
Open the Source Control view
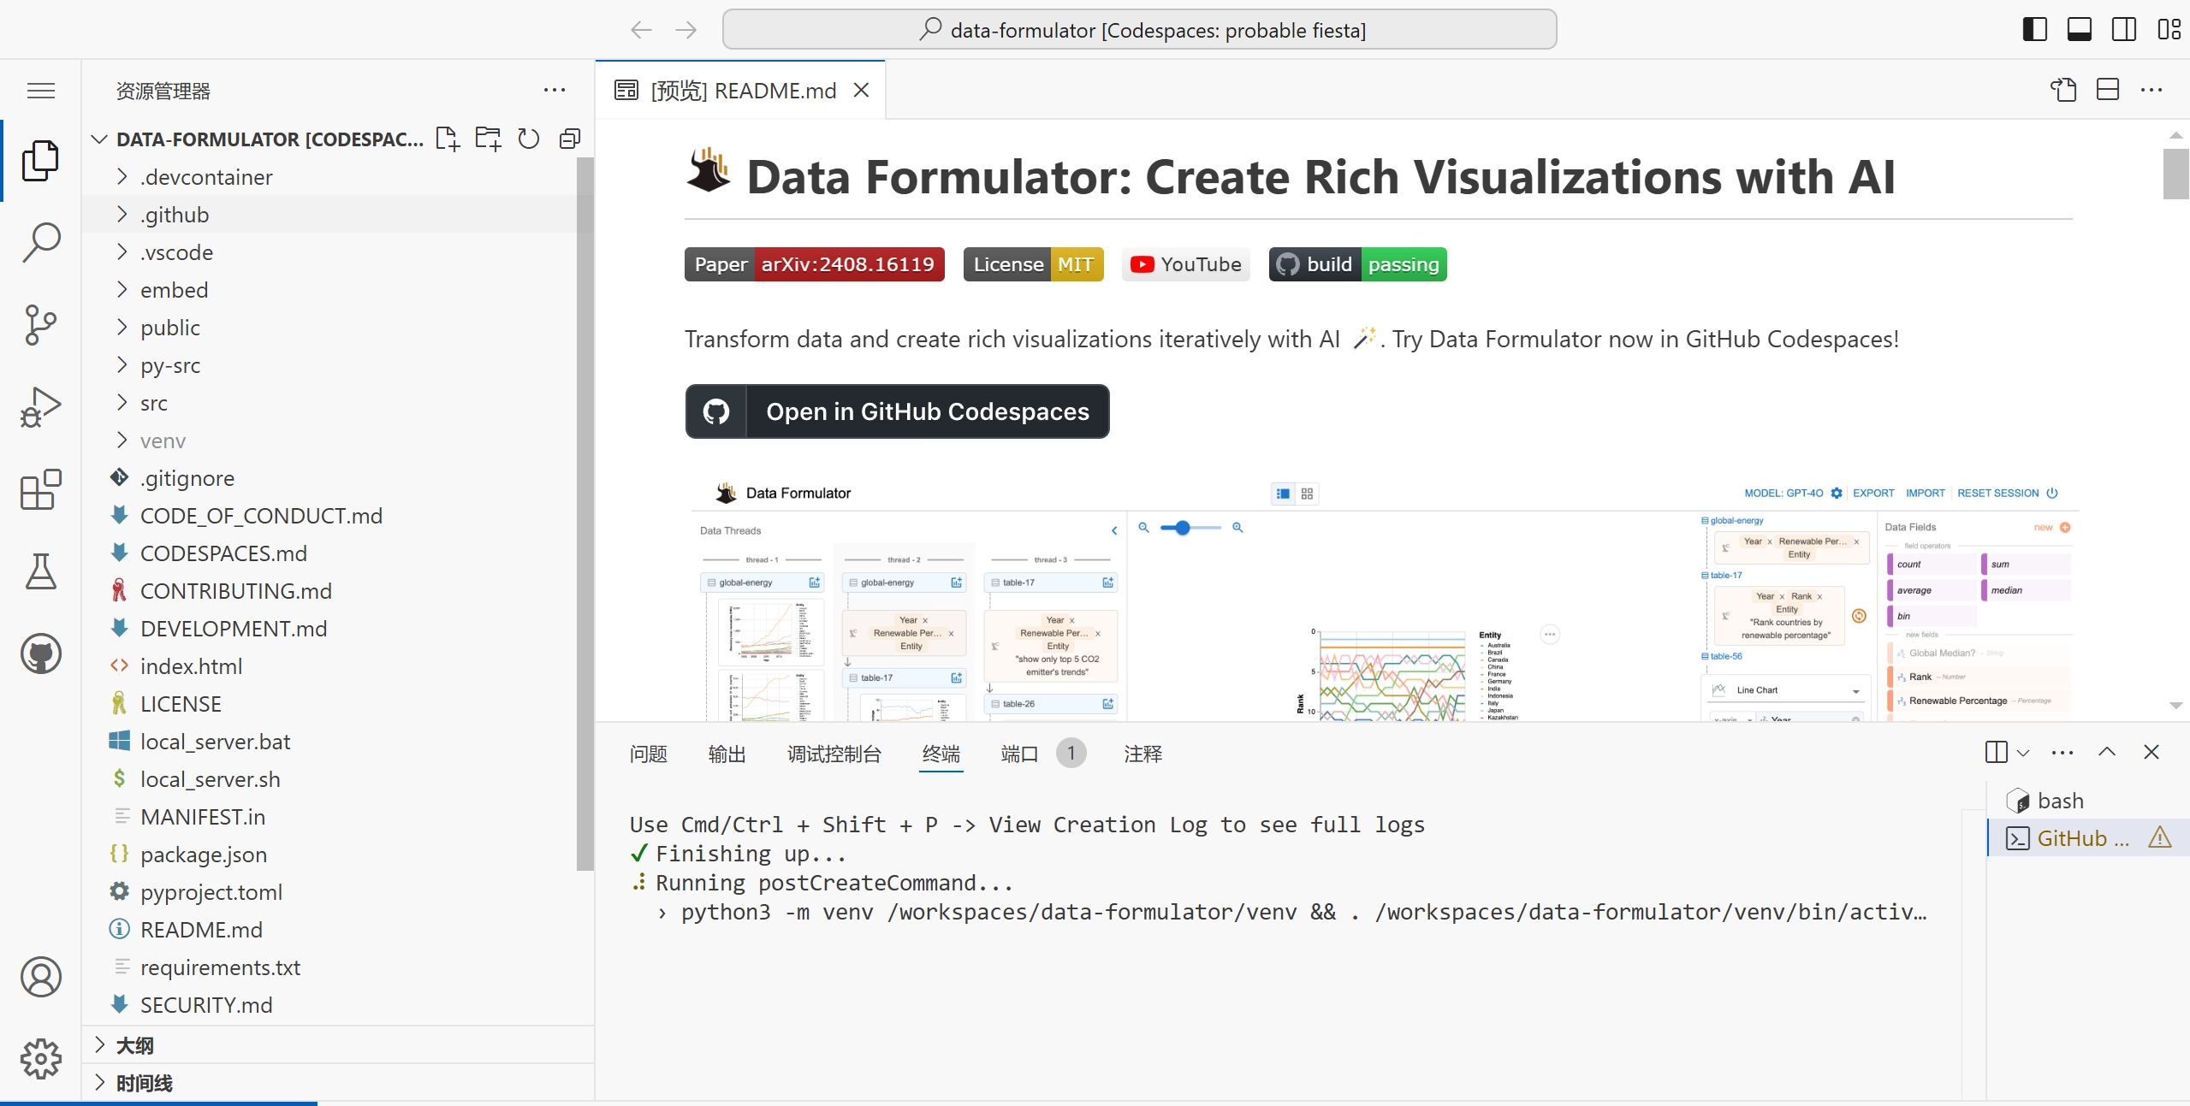[x=40, y=325]
